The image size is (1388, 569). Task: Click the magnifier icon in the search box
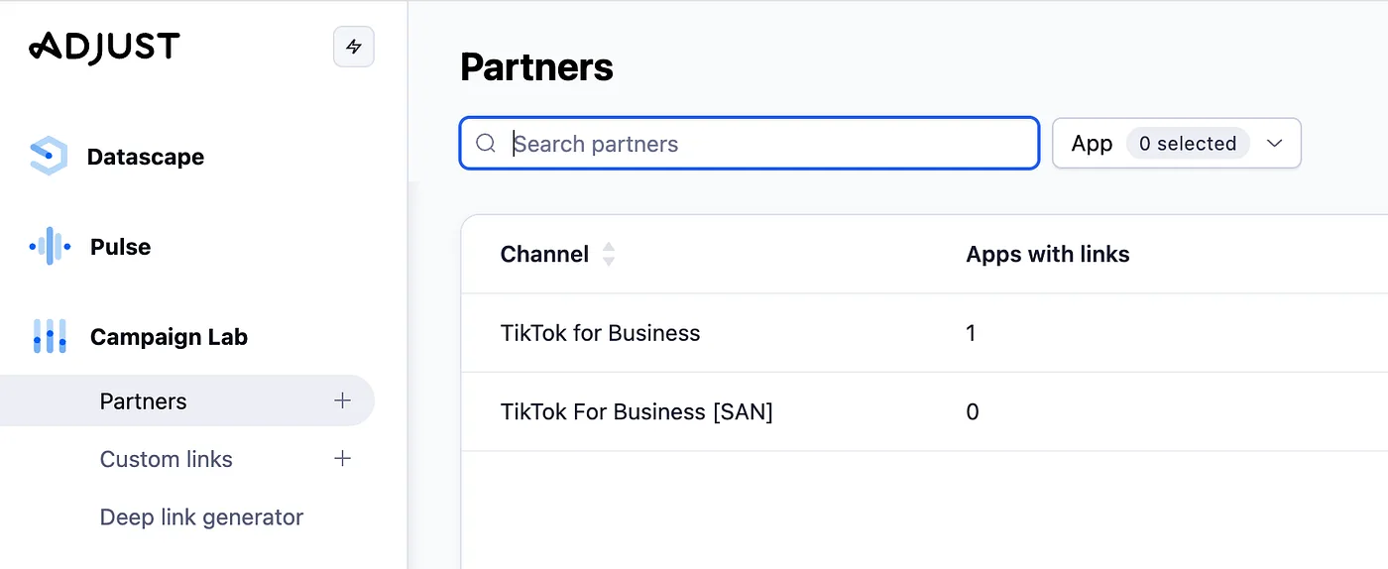486,144
